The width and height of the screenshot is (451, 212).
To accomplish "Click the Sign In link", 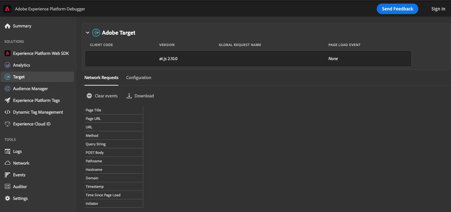I will point(438,9).
